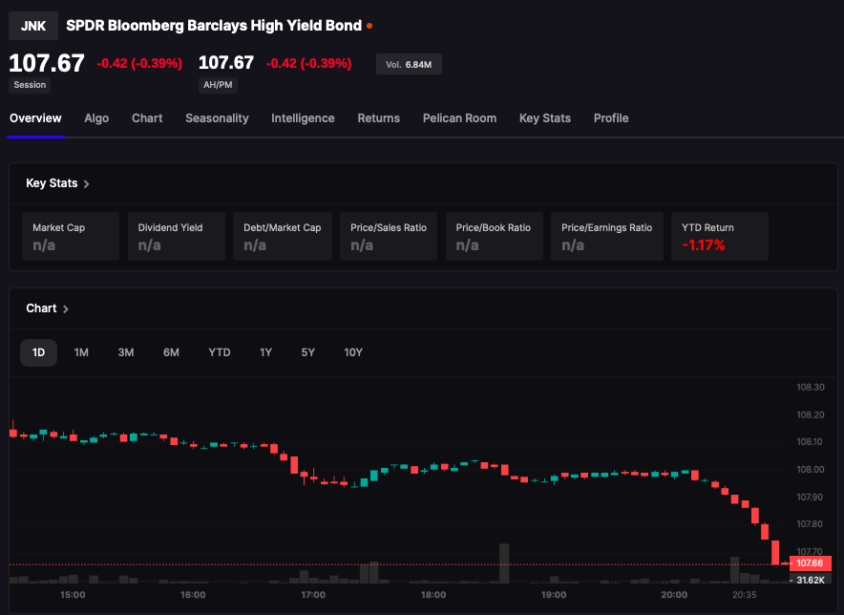Click the orange status dot beside the fund name
Screen dimensions: 844x615
[369, 26]
